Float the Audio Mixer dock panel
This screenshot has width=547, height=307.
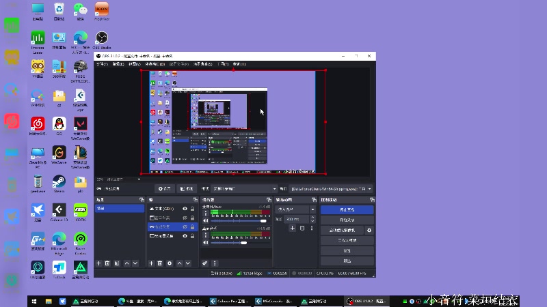(269, 200)
